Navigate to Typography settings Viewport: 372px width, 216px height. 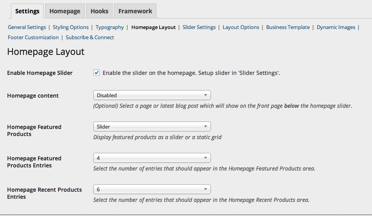tap(110, 27)
